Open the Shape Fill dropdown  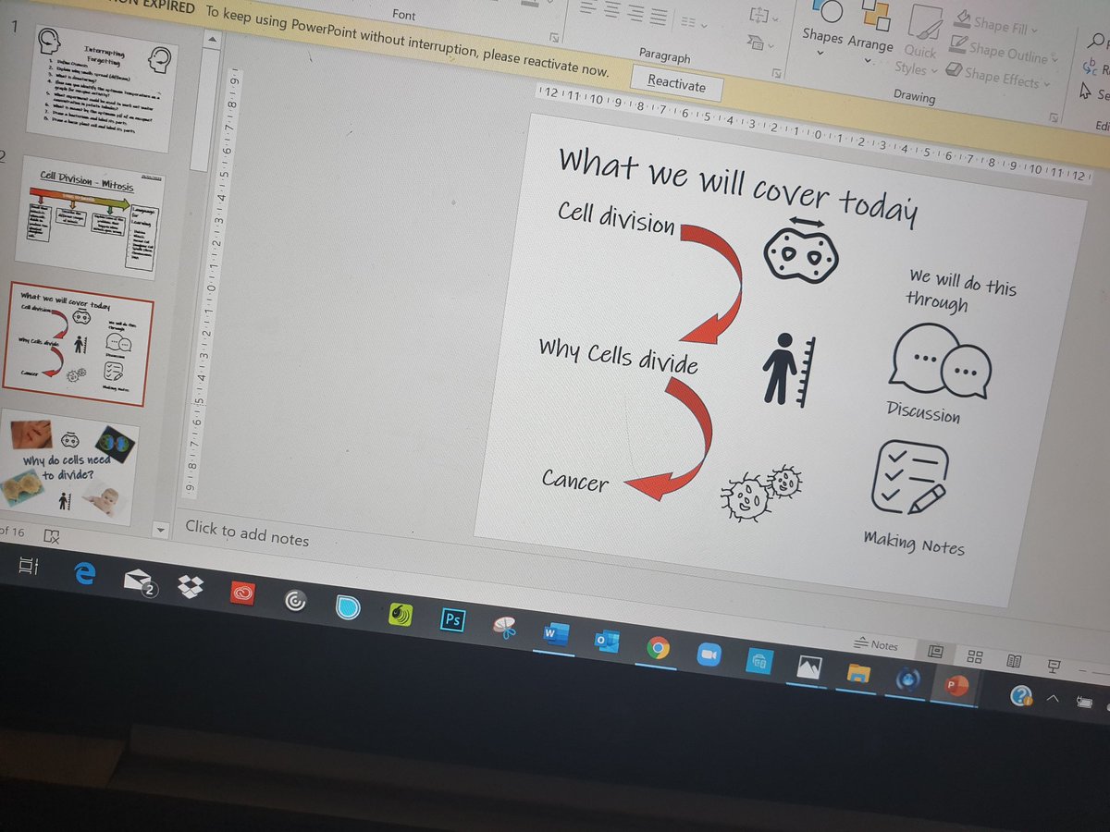coord(994,25)
